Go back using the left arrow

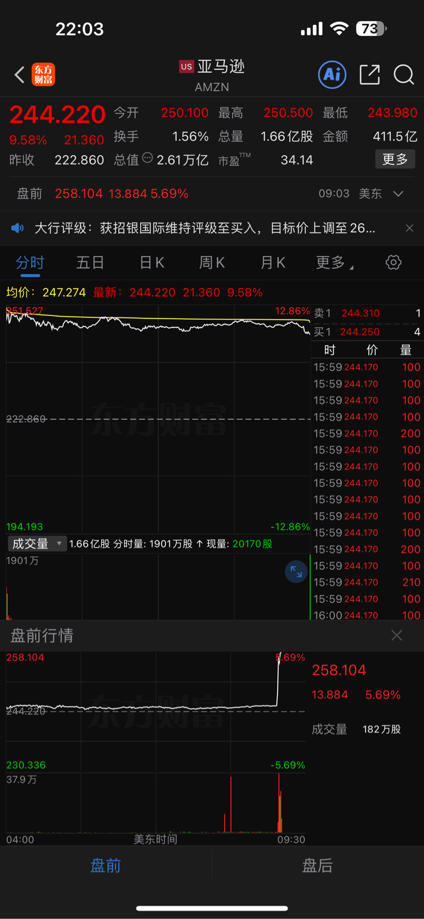[20, 75]
